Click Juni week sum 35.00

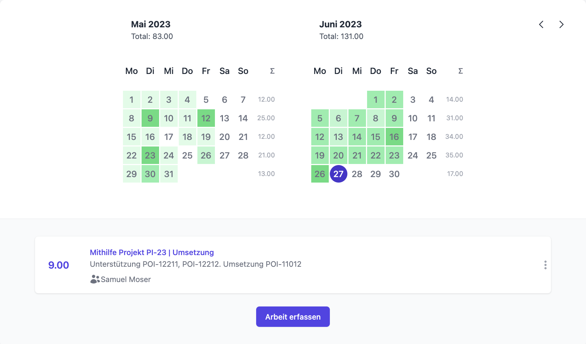[x=454, y=155]
